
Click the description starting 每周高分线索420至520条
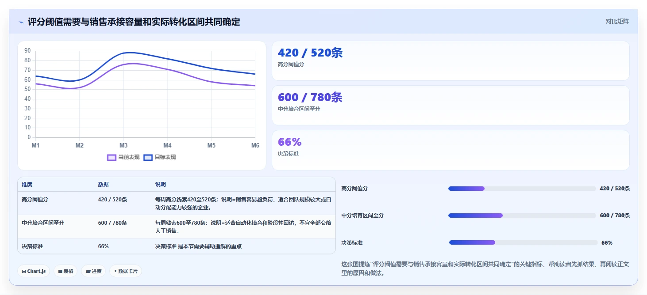[x=243, y=203]
